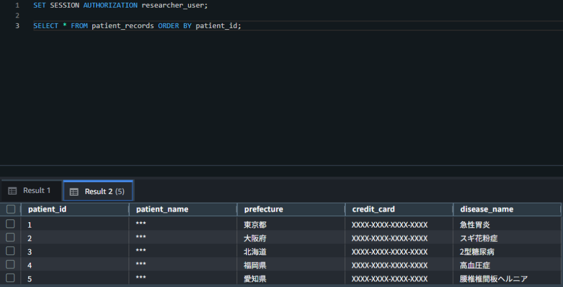The image size is (563, 287).
Task: Click patient_id value 3 cell
Action: point(75,252)
